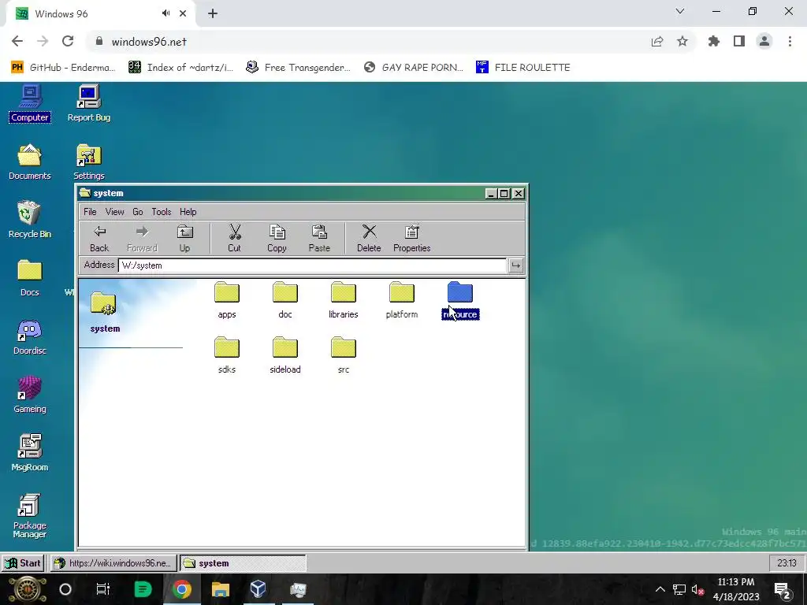Open the Report Bug shortcut

(x=88, y=103)
